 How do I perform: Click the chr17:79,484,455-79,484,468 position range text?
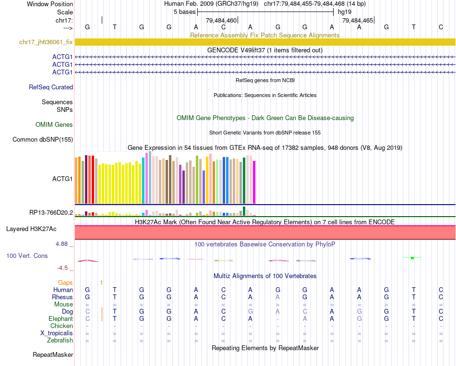pyautogui.click(x=304, y=4)
